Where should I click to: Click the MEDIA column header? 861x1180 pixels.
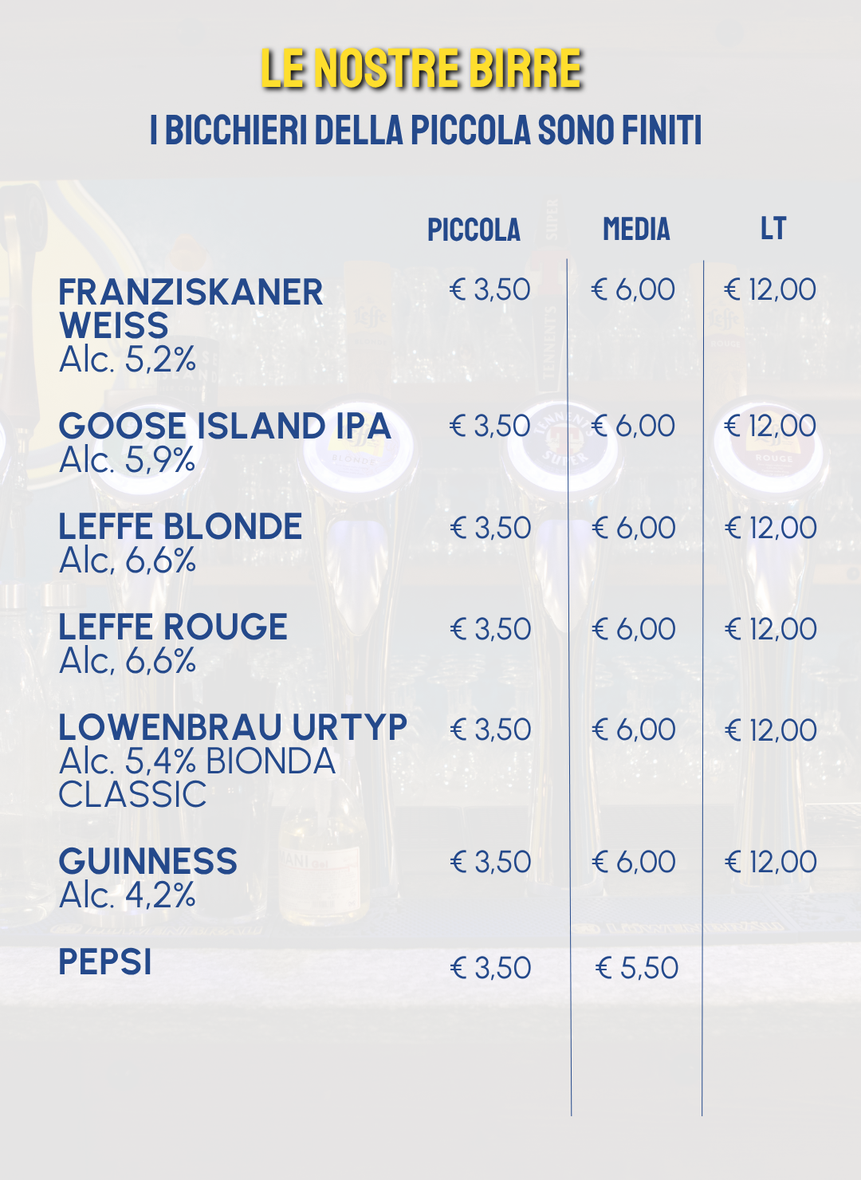[636, 230]
